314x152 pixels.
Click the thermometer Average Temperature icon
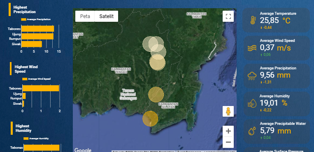253,20
